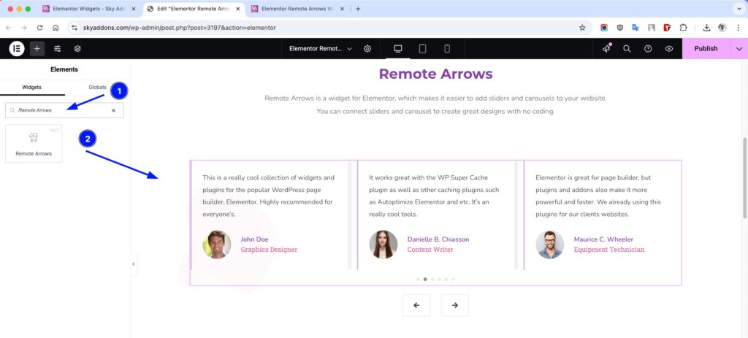Go back in browser history
The width and height of the screenshot is (748, 338).
[9, 28]
